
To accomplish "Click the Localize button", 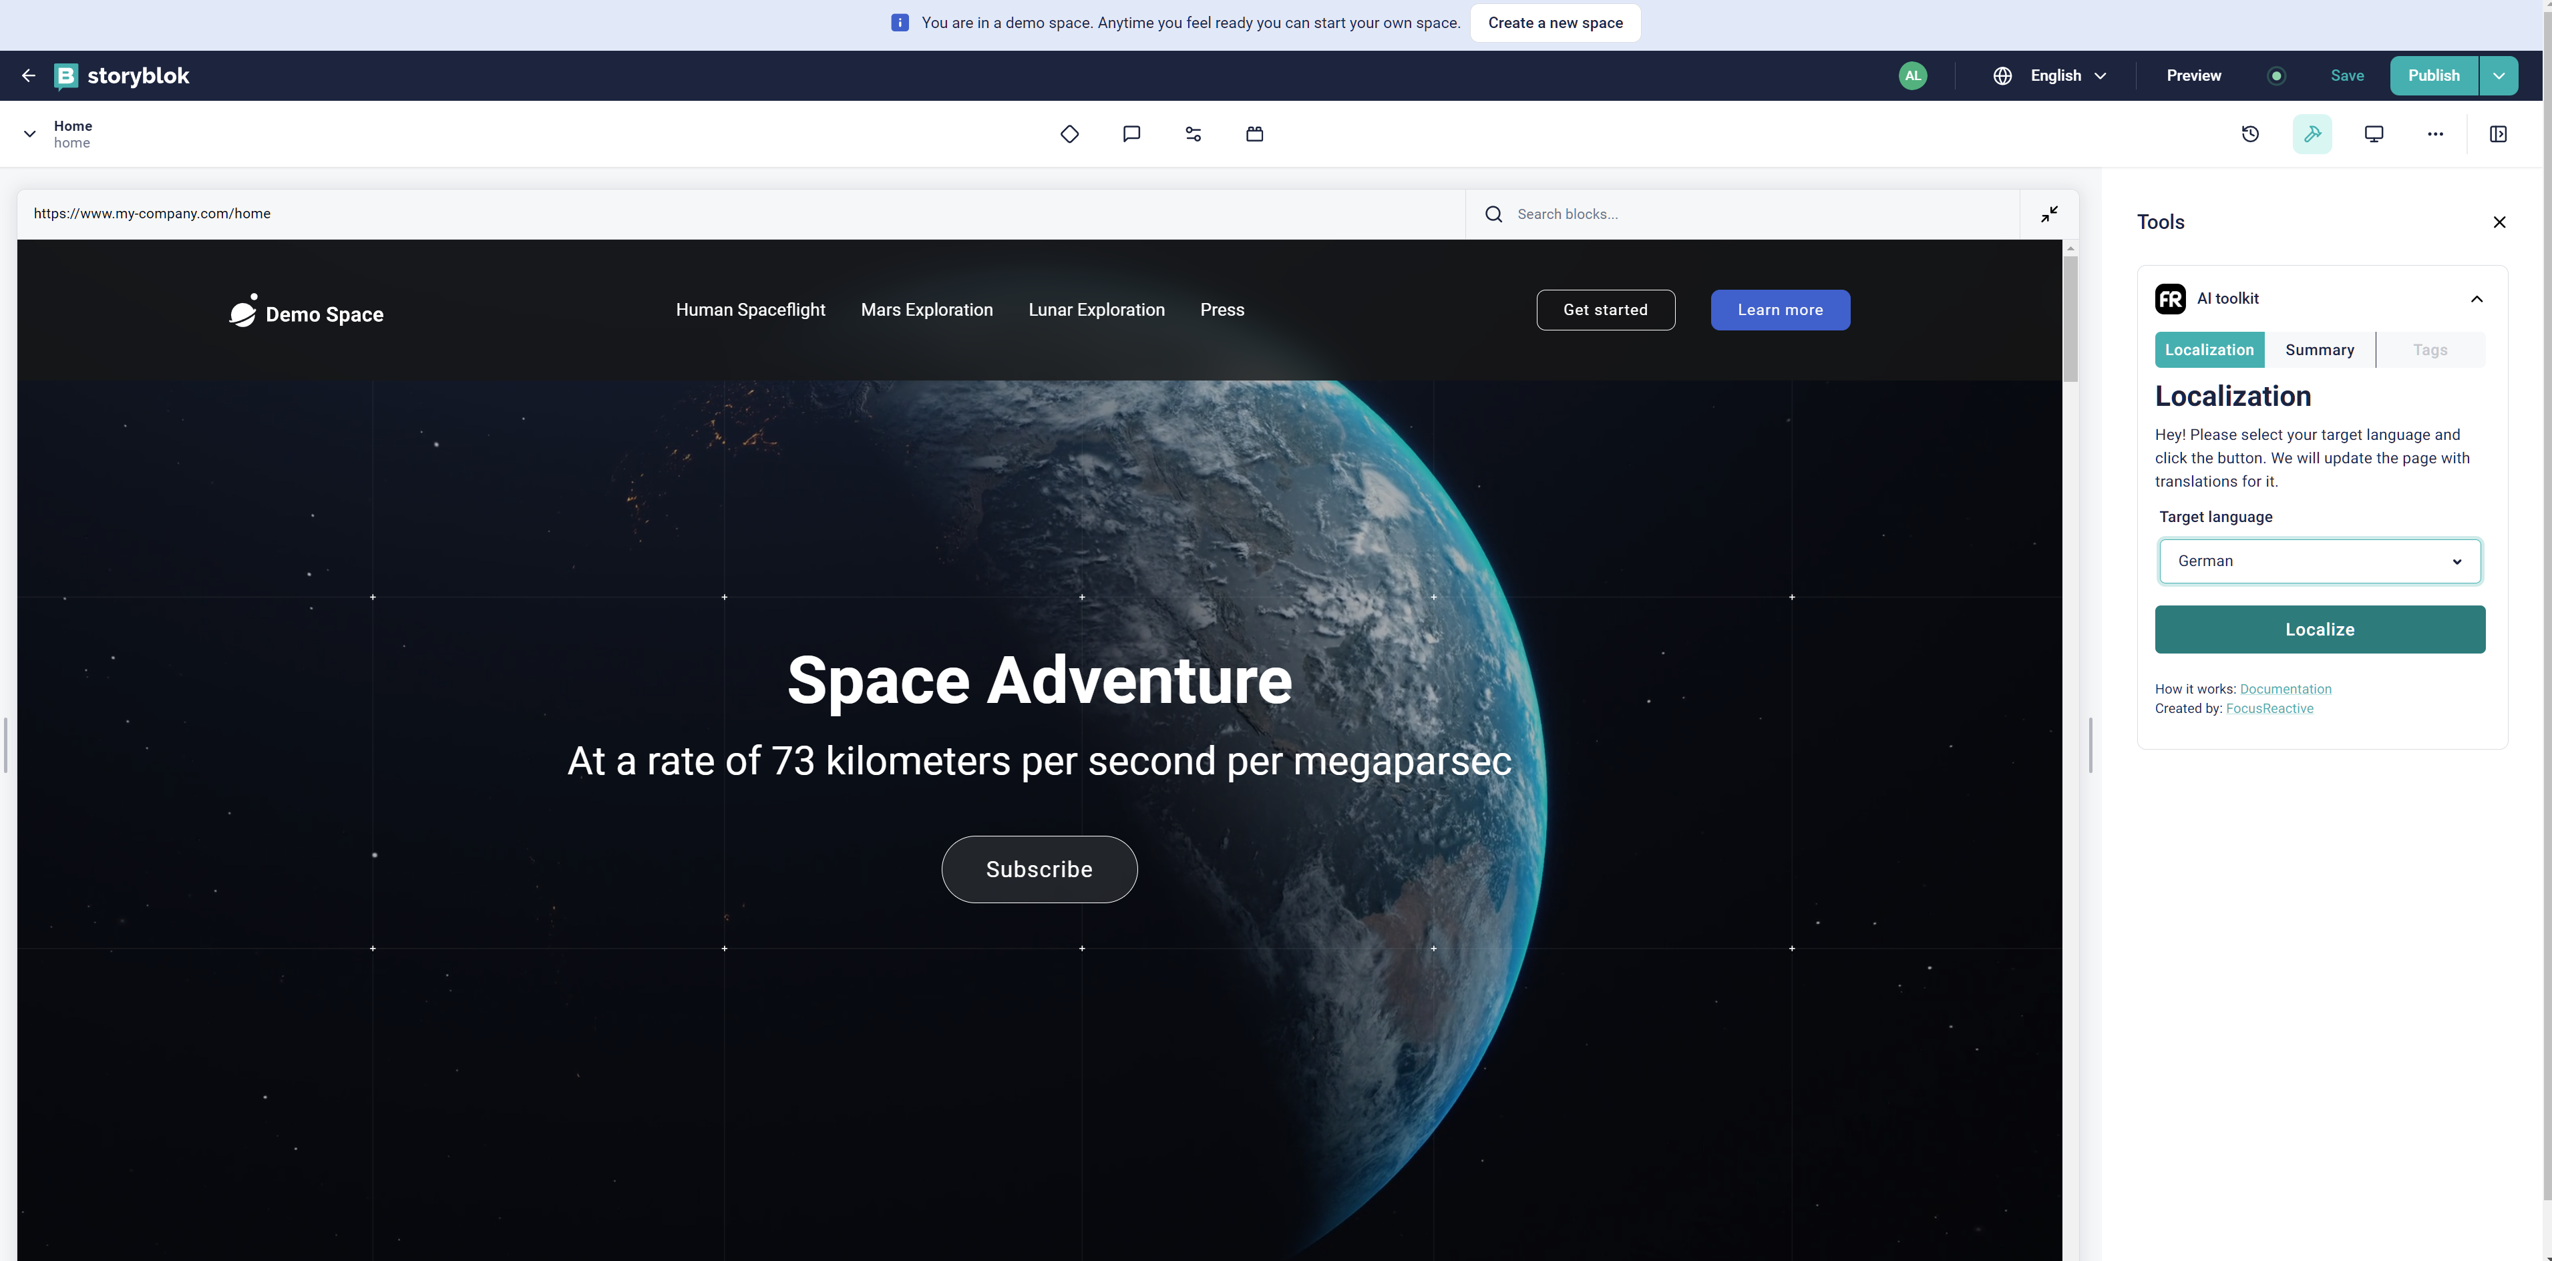I will click(2319, 629).
